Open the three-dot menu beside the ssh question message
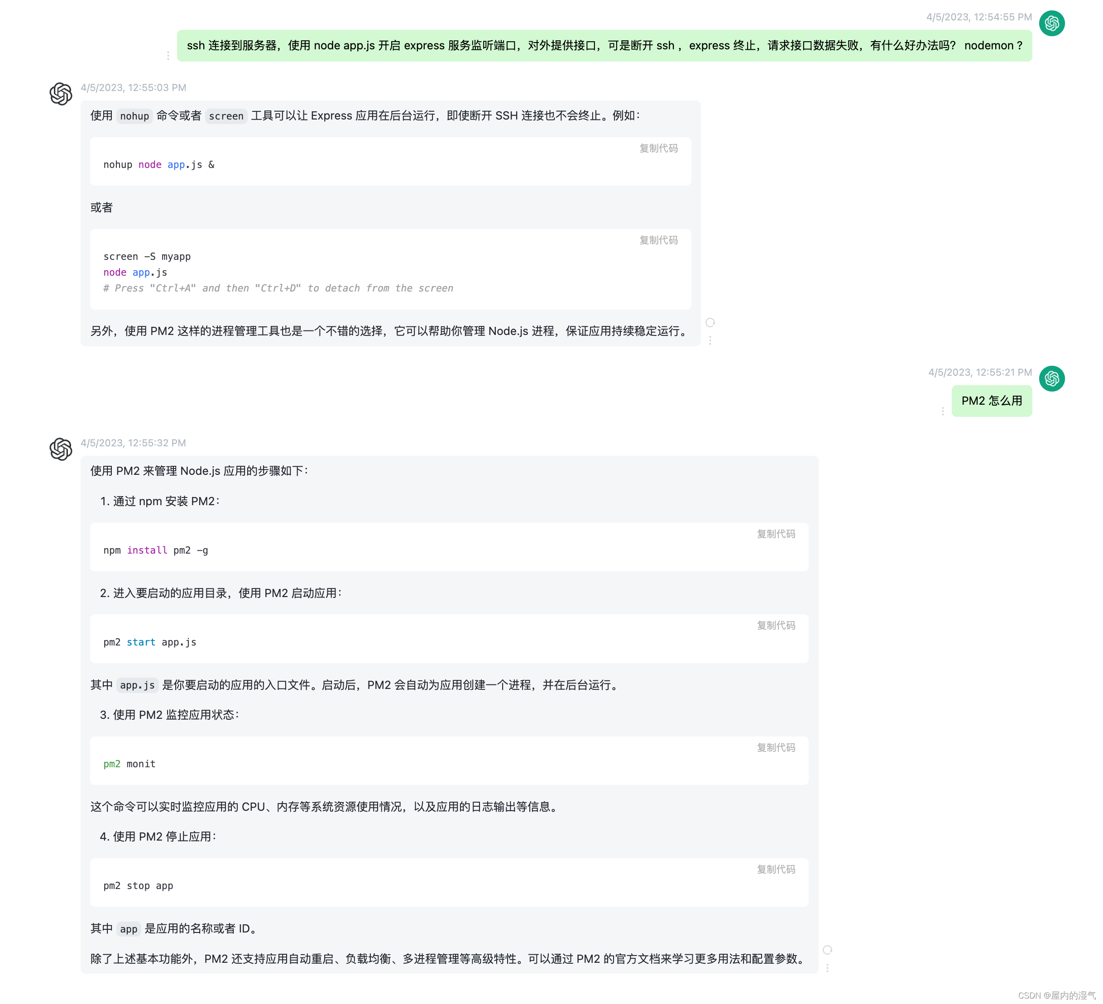This screenshot has width=1103, height=1004. coord(168,56)
